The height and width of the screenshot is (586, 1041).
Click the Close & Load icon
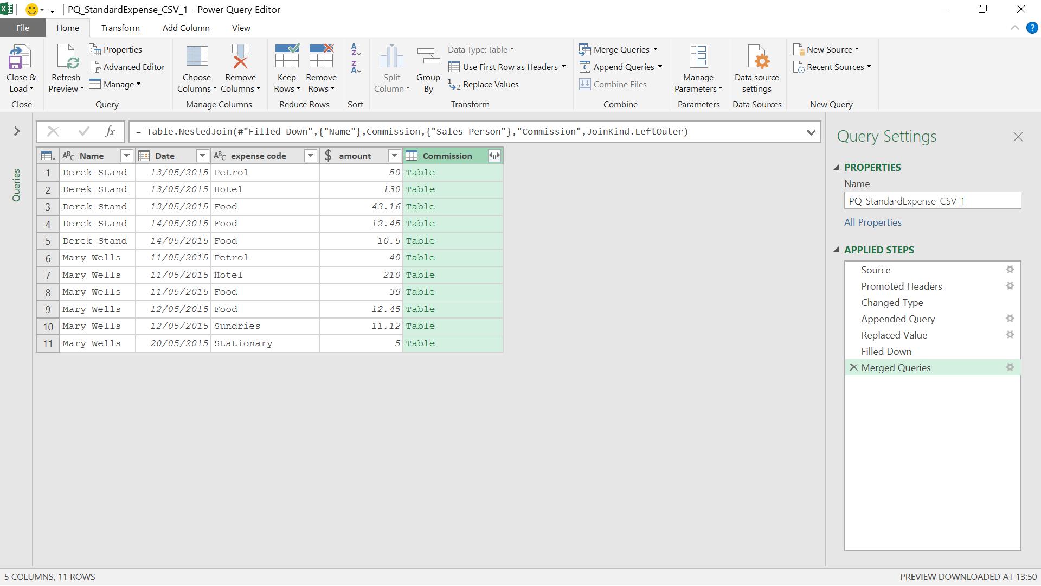pos(21,57)
